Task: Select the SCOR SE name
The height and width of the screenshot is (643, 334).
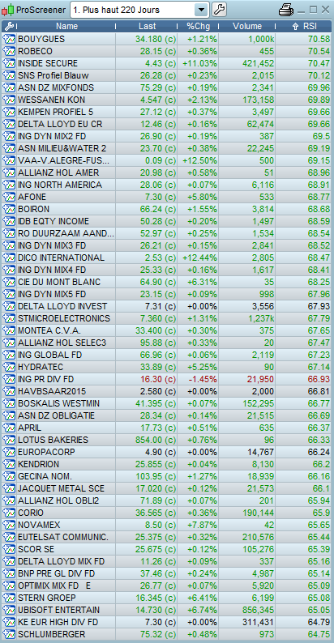Action: [36, 549]
